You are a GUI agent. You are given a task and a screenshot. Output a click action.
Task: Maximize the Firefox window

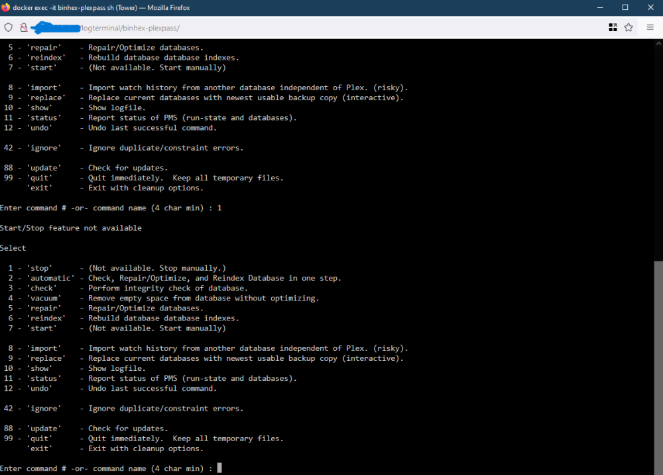[625, 7]
